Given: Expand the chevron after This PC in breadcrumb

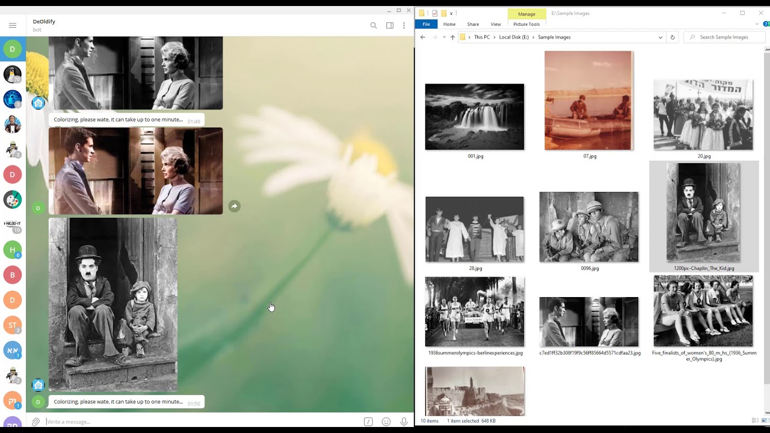Looking at the screenshot, I should (x=494, y=37).
